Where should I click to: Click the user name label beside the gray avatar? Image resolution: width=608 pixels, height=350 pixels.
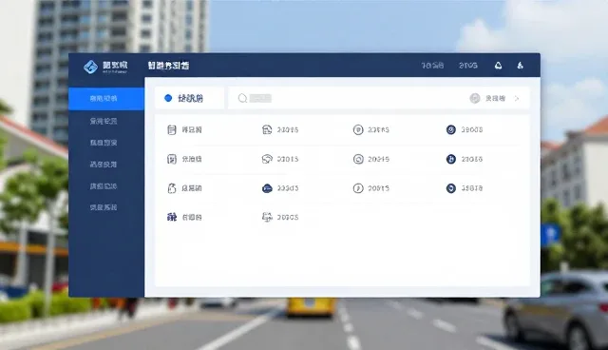[495, 99]
